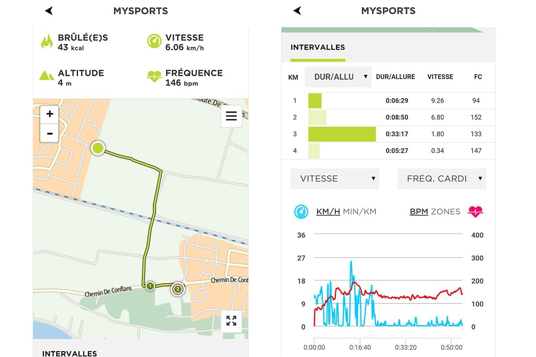Screen dimensions: 536x357
Task: Select heart rate value 133
Action: coord(476,134)
